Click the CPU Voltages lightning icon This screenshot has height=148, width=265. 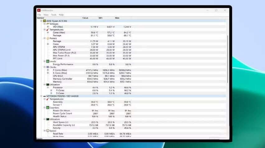(48, 24)
